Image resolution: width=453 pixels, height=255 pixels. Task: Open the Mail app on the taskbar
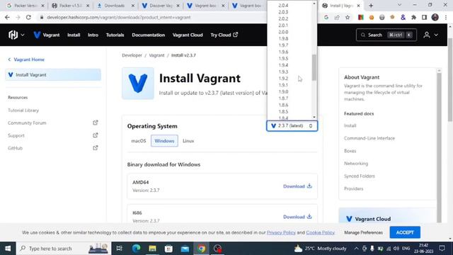coord(185,249)
